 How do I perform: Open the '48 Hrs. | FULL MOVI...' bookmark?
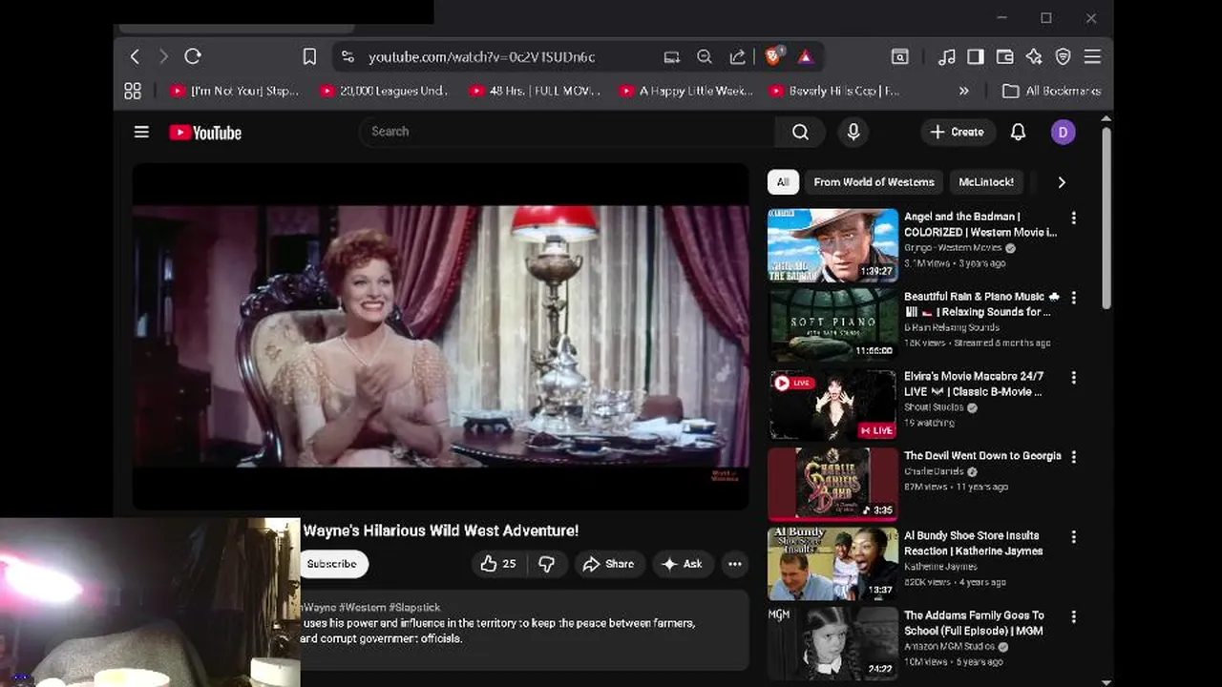[x=536, y=91]
